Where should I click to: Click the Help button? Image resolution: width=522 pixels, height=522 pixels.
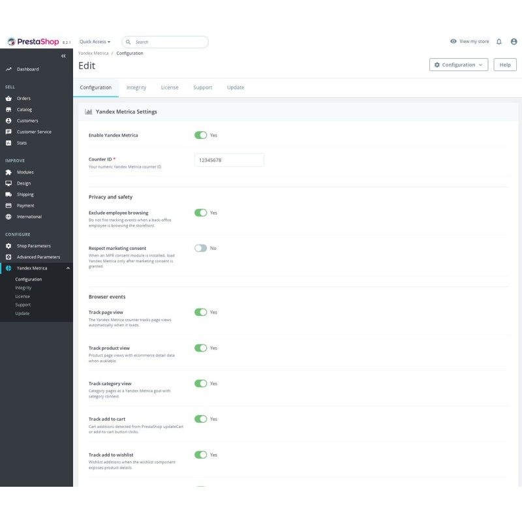pyautogui.click(x=504, y=65)
